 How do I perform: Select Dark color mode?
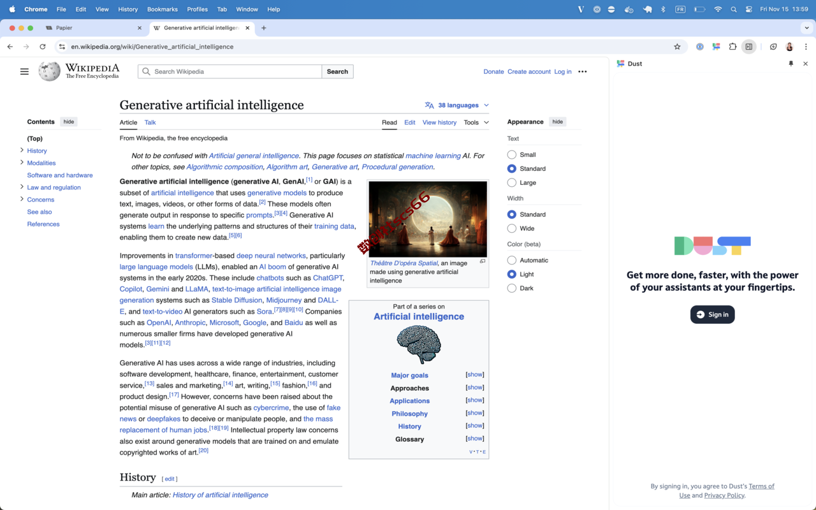512,288
